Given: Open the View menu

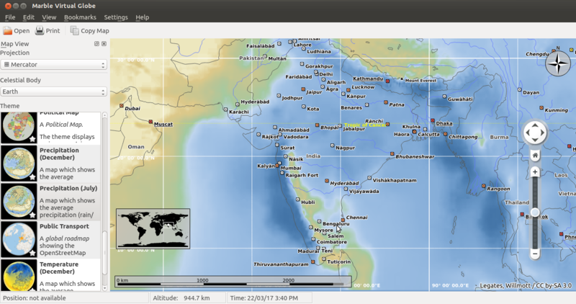Looking at the screenshot, I should (49, 17).
